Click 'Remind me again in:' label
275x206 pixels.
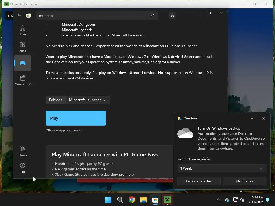pos(194,159)
